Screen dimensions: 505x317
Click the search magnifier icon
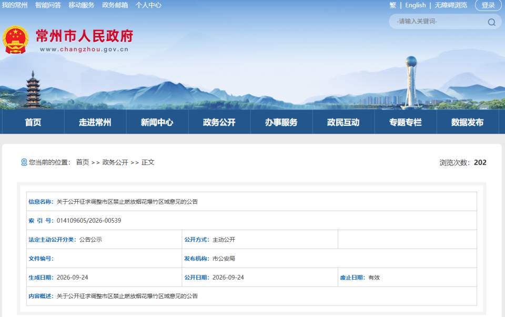(x=491, y=22)
